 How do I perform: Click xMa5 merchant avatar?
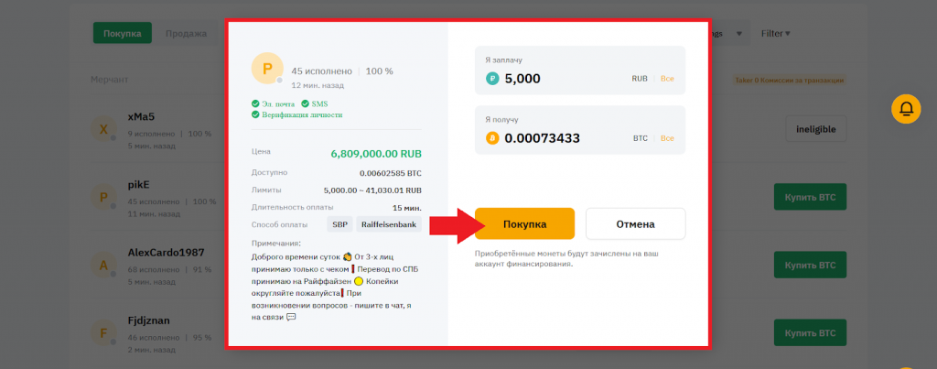(x=102, y=128)
